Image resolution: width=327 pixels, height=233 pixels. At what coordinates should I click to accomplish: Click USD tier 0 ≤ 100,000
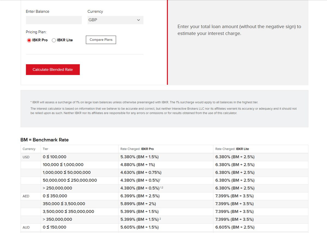pyautogui.click(x=55, y=157)
